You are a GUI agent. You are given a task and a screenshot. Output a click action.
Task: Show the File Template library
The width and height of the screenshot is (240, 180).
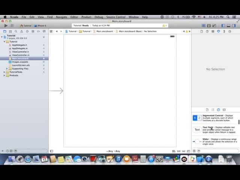click(x=207, y=110)
